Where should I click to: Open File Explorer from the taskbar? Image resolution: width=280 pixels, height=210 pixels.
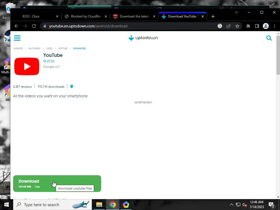coord(99,205)
